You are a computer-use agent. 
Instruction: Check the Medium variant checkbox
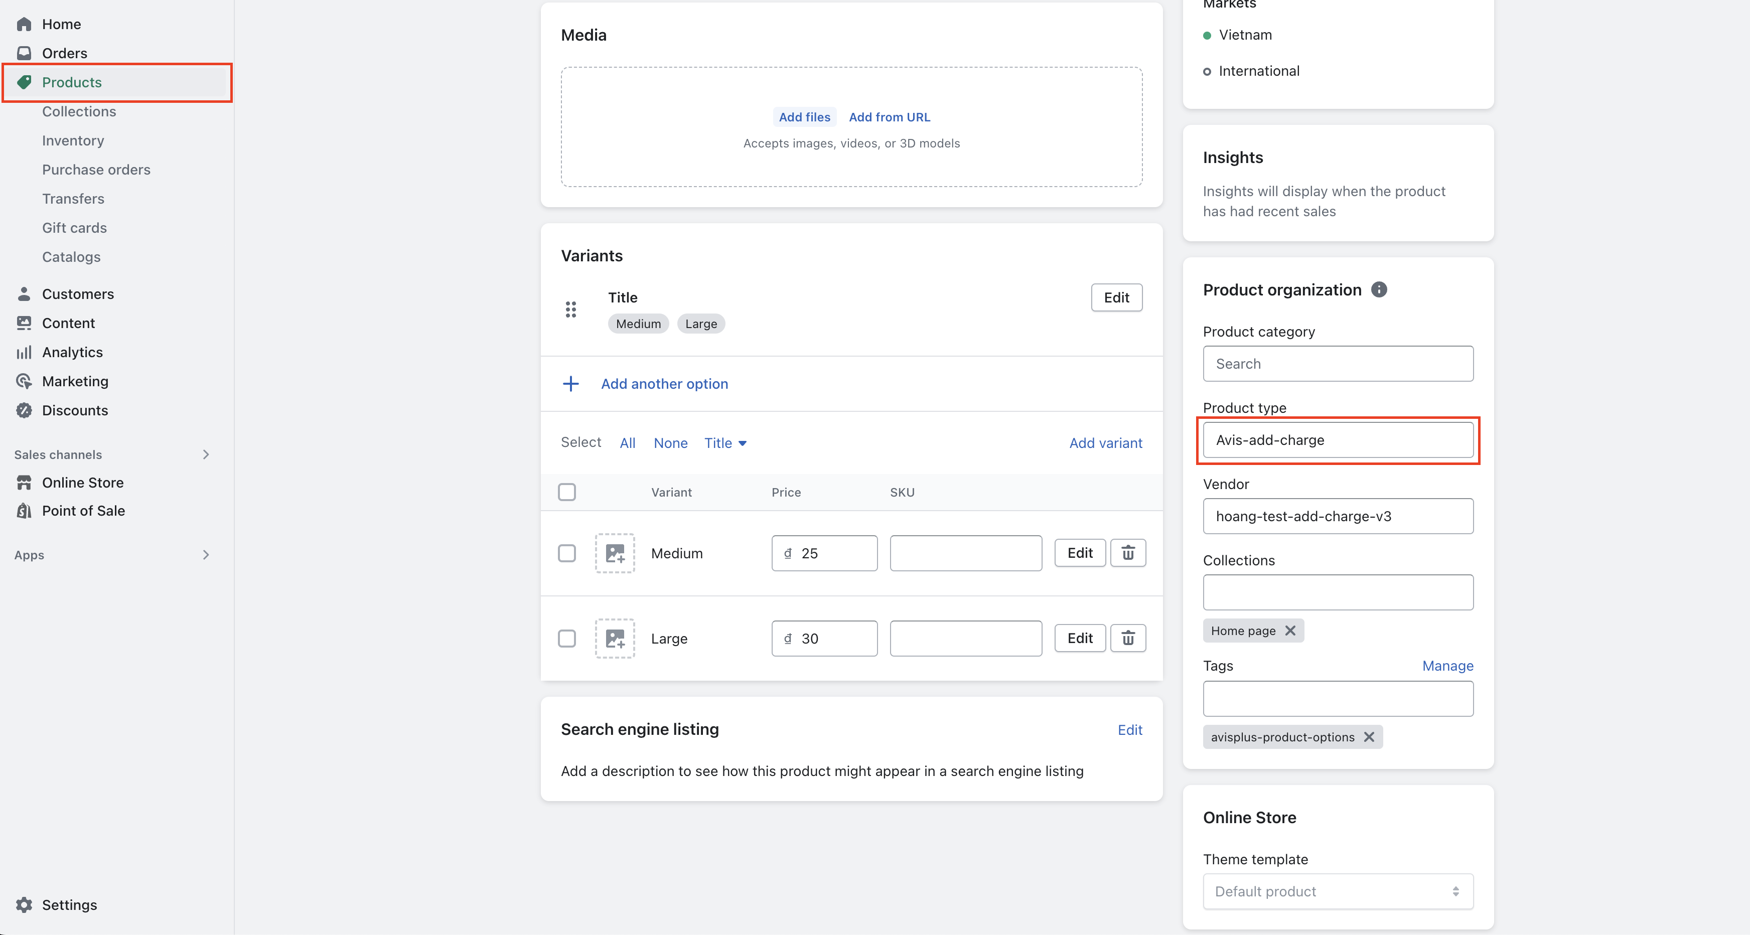566,553
